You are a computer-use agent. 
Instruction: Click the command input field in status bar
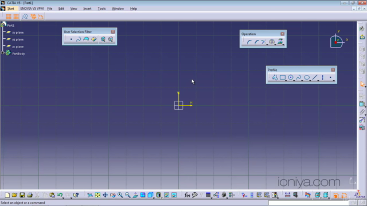(x=309, y=203)
